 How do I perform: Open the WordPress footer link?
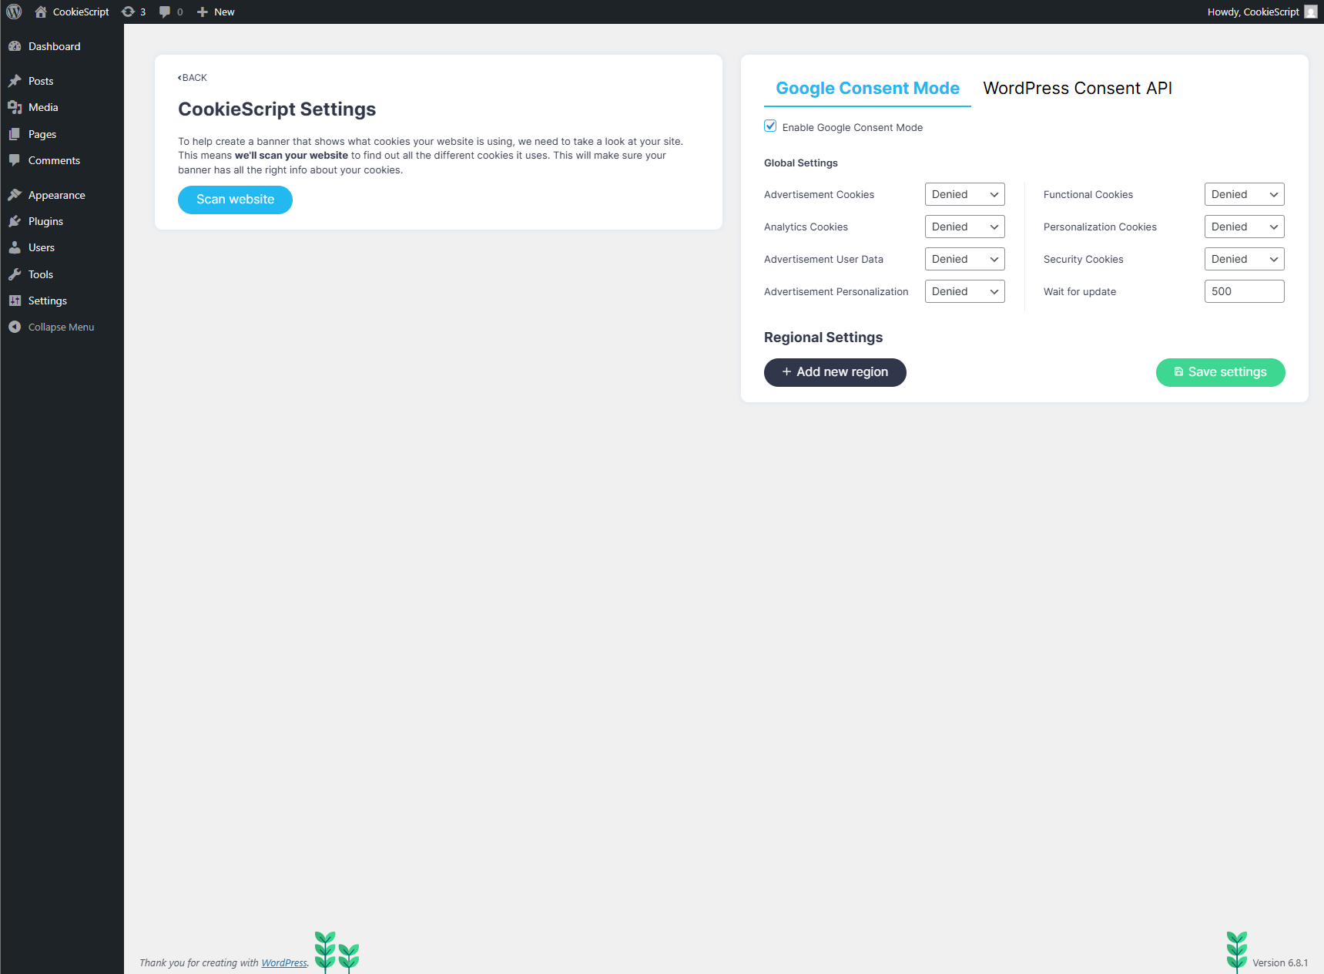coord(284,962)
